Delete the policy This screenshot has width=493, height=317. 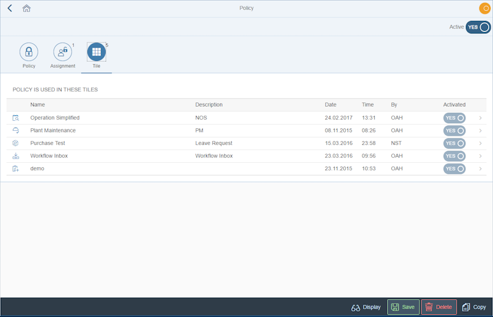(x=439, y=307)
